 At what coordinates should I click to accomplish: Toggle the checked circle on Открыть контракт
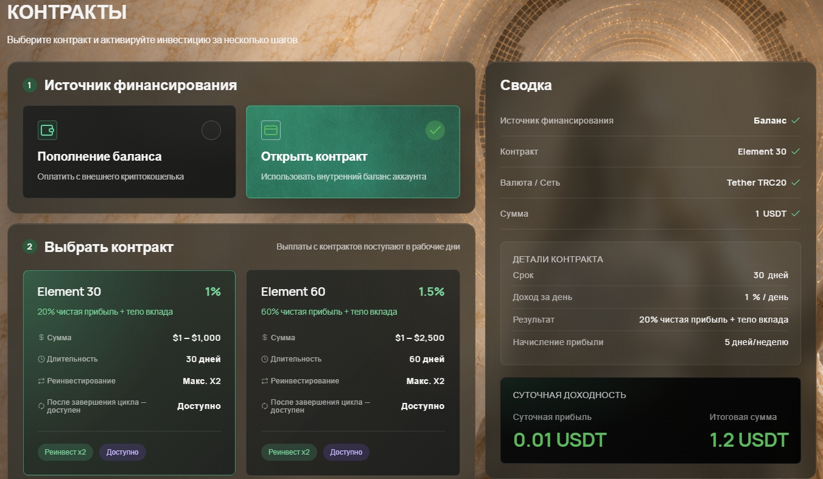pos(435,130)
